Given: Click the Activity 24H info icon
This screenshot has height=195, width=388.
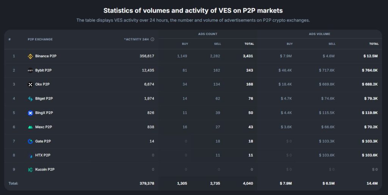Looking at the screenshot, I should click(x=152, y=39).
